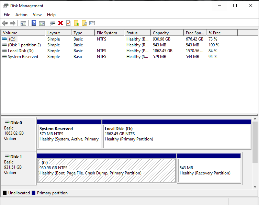The image size is (259, 205).
Task: Sort by Status column header
Action: 137,33
